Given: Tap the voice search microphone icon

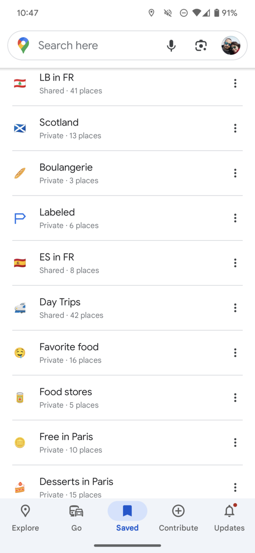Looking at the screenshot, I should [x=171, y=45].
